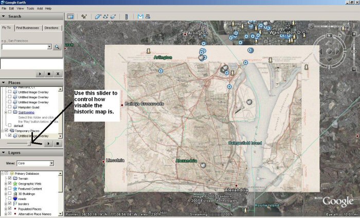
Task: Uncheck the Terrain layer checkbox
Action: coord(10,178)
